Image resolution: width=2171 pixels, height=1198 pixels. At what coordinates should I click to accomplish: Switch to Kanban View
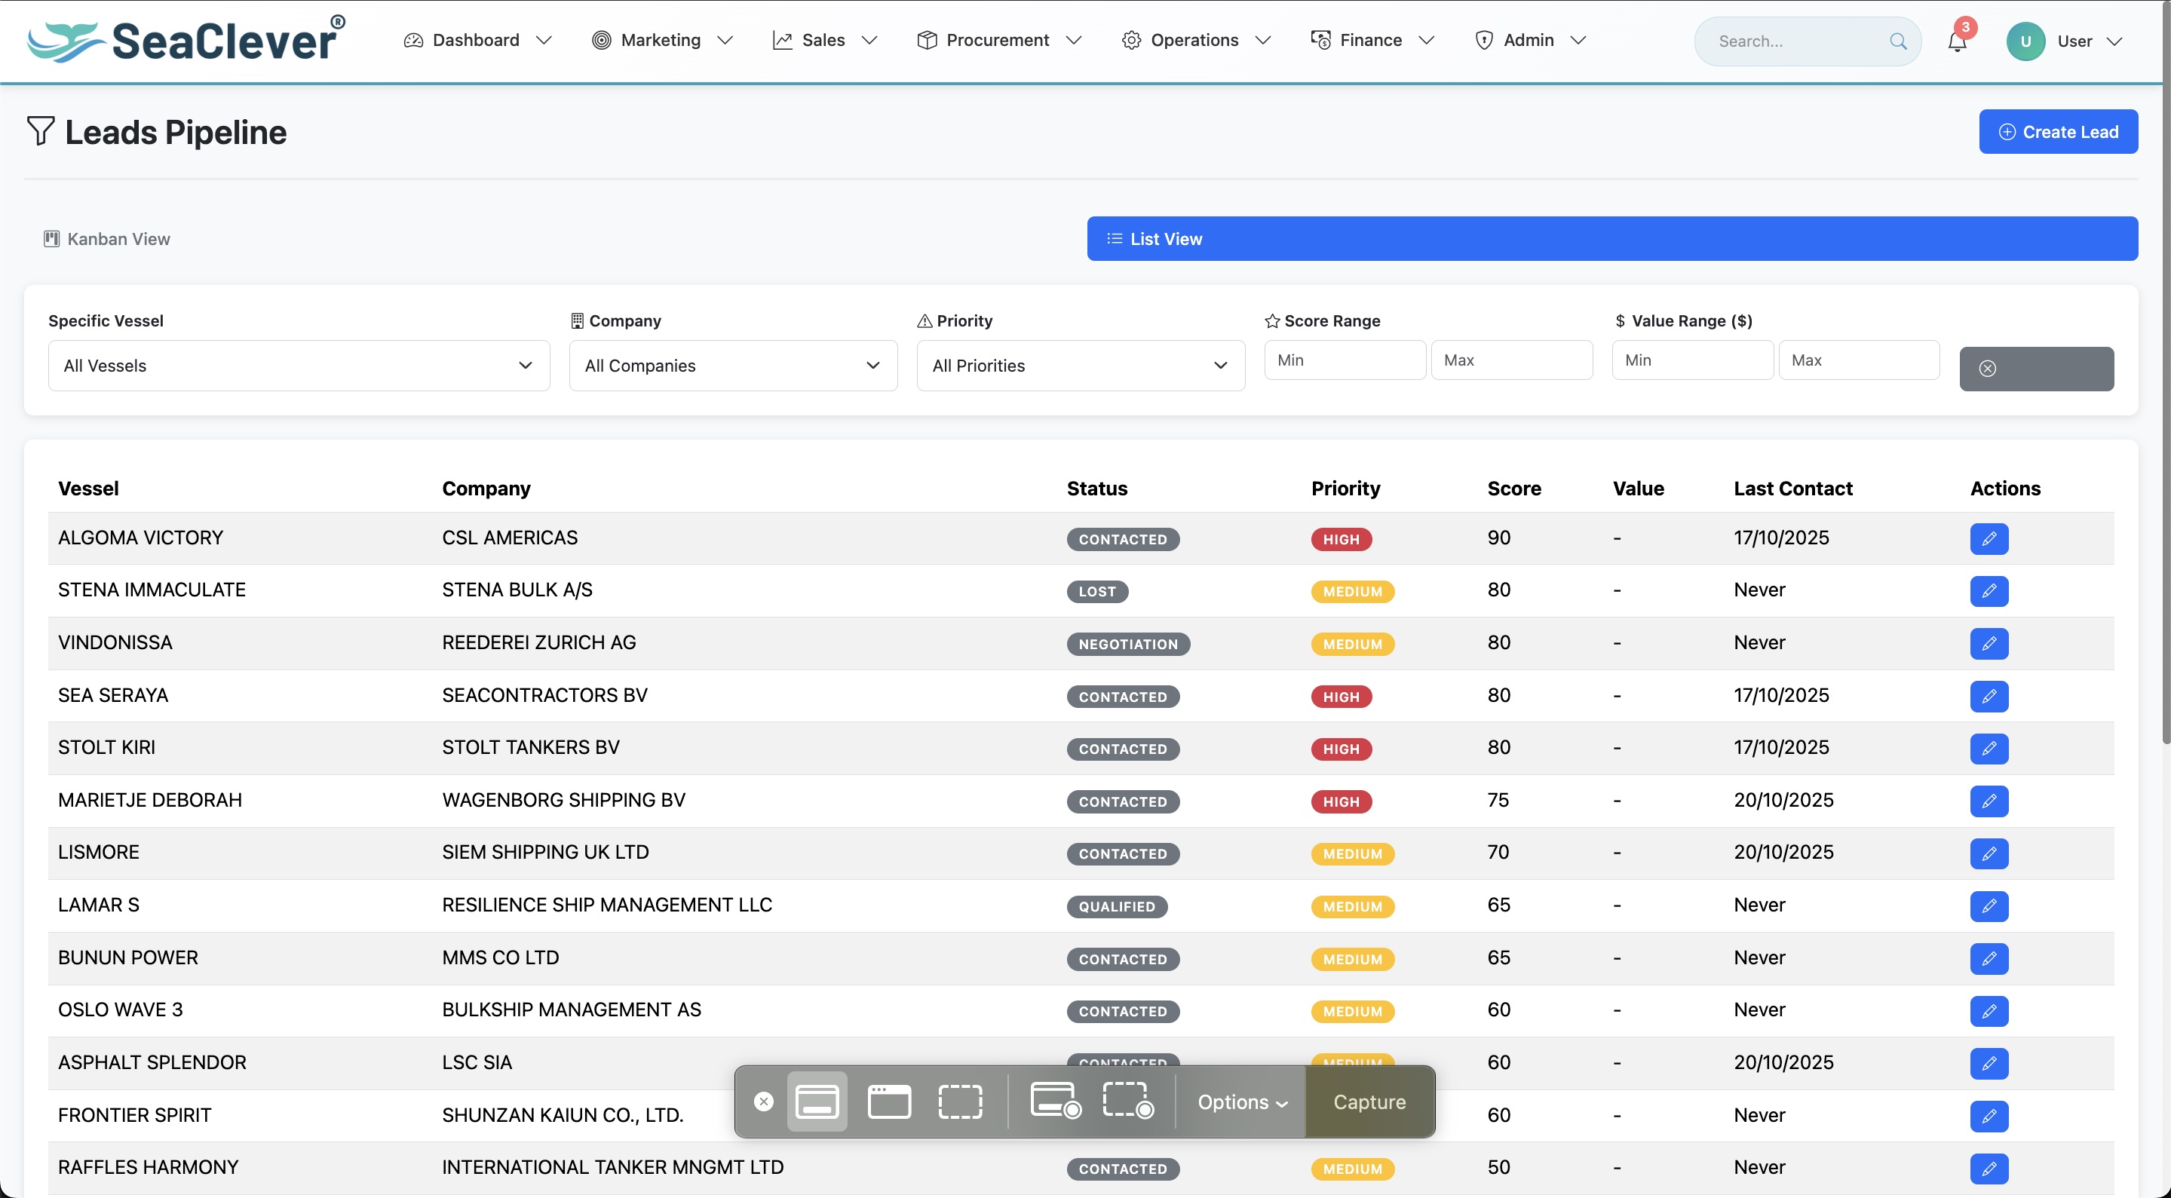105,238
